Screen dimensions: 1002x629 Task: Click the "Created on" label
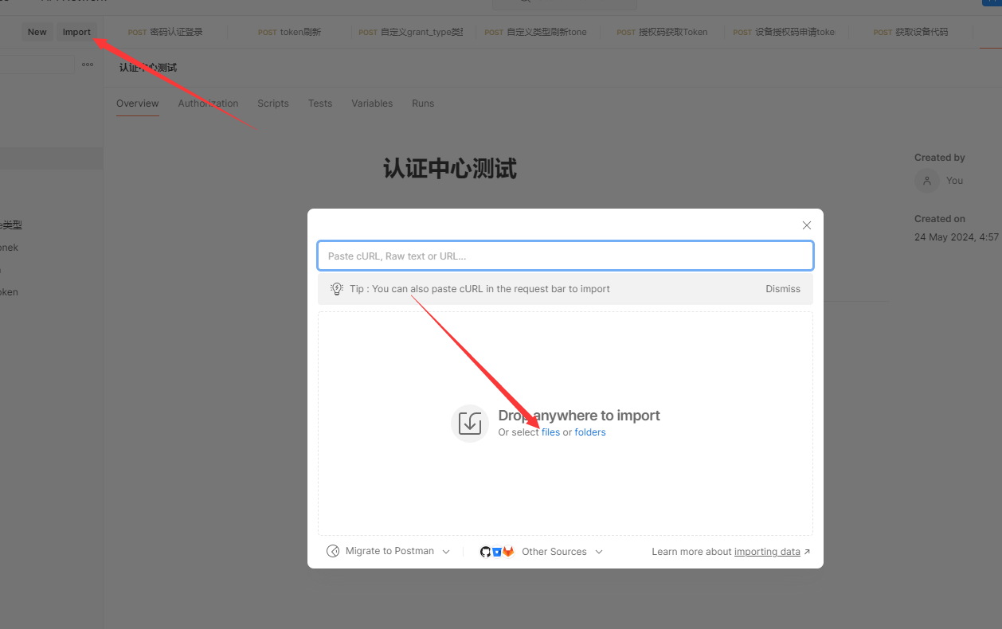pyautogui.click(x=940, y=219)
